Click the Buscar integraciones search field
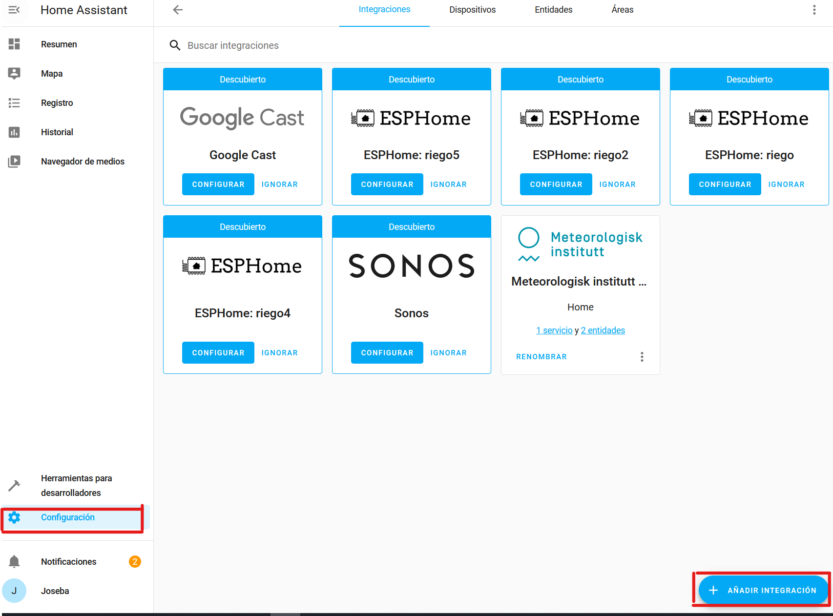This screenshot has width=833, height=616. point(493,45)
